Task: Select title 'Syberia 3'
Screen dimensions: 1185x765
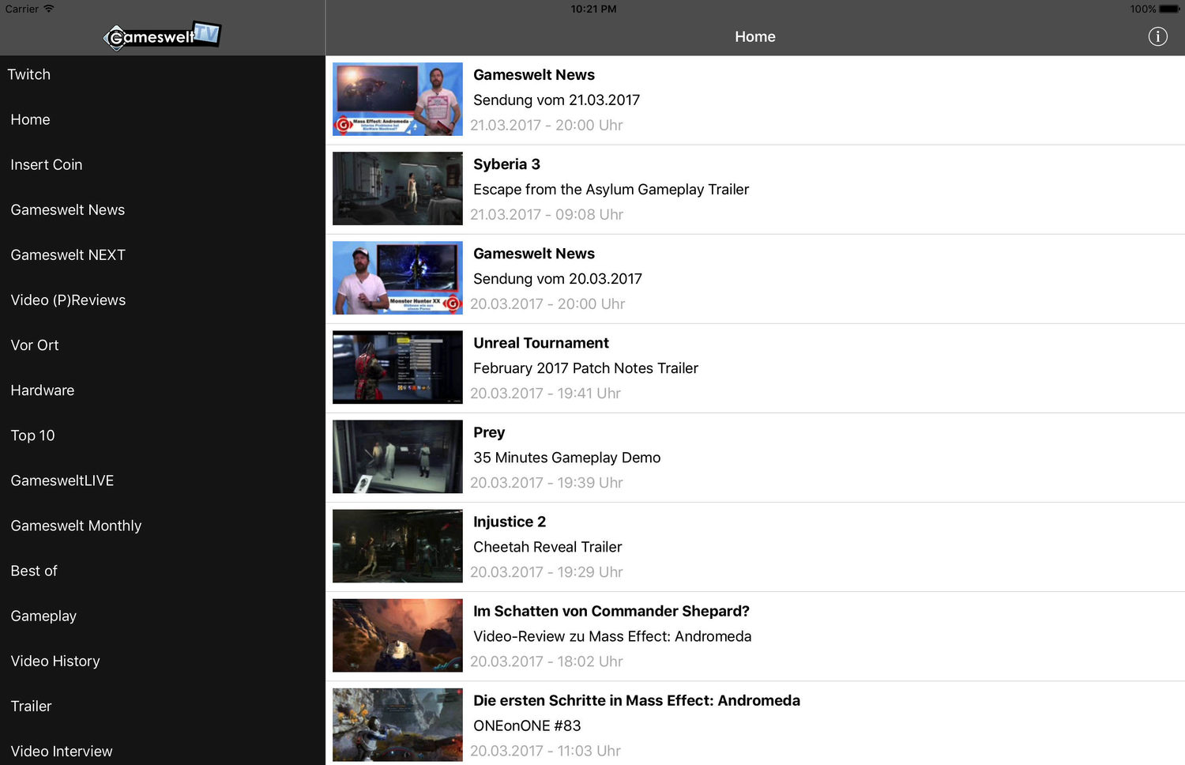Action: pyautogui.click(x=506, y=164)
